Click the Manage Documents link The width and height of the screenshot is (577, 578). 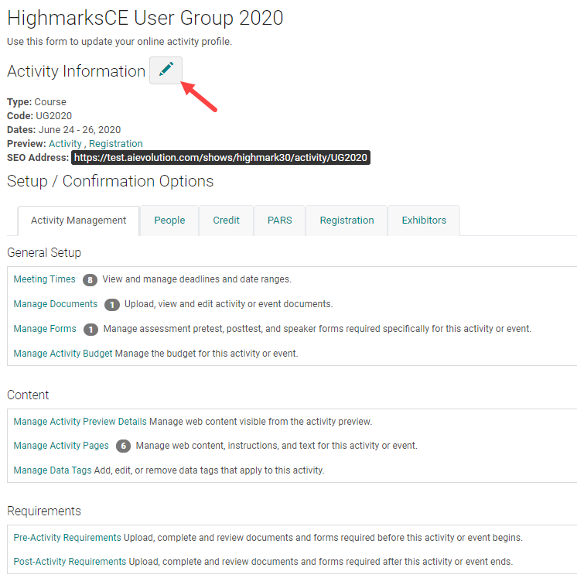point(56,304)
